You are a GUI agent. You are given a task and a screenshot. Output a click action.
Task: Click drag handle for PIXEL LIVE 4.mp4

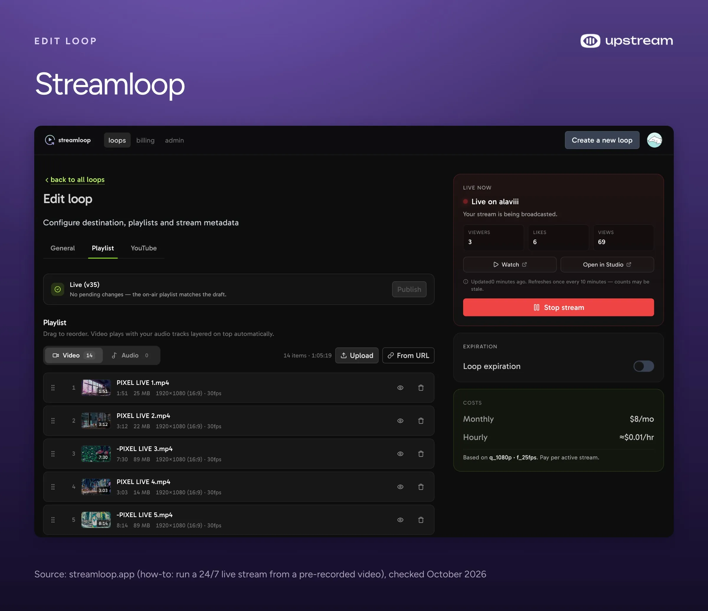pyautogui.click(x=53, y=487)
